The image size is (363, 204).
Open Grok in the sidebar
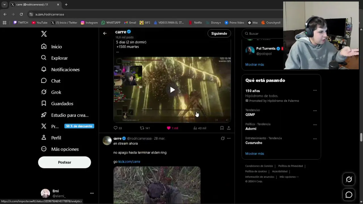click(51, 92)
